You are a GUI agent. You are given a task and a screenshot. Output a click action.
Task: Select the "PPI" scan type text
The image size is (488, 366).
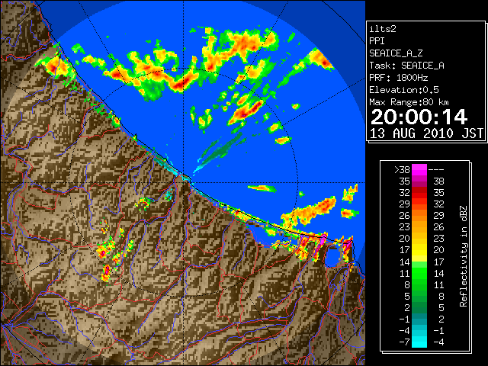point(377,41)
